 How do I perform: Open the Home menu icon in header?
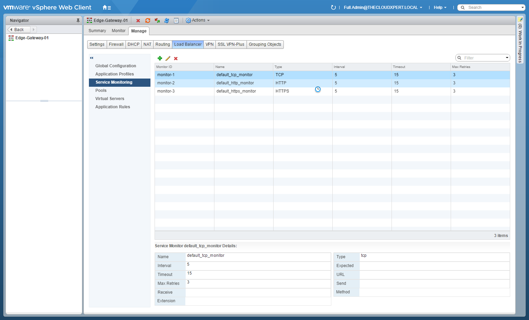click(x=107, y=8)
